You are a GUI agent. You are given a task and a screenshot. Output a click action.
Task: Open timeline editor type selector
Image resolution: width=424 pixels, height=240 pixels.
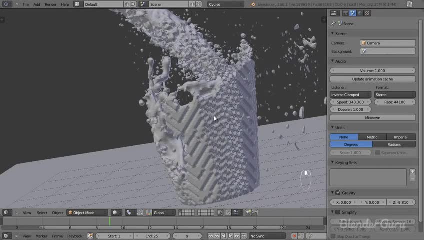[7, 236]
